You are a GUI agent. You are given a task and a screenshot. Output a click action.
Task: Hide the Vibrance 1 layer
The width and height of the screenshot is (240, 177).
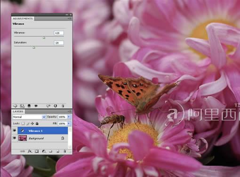pos(15,130)
